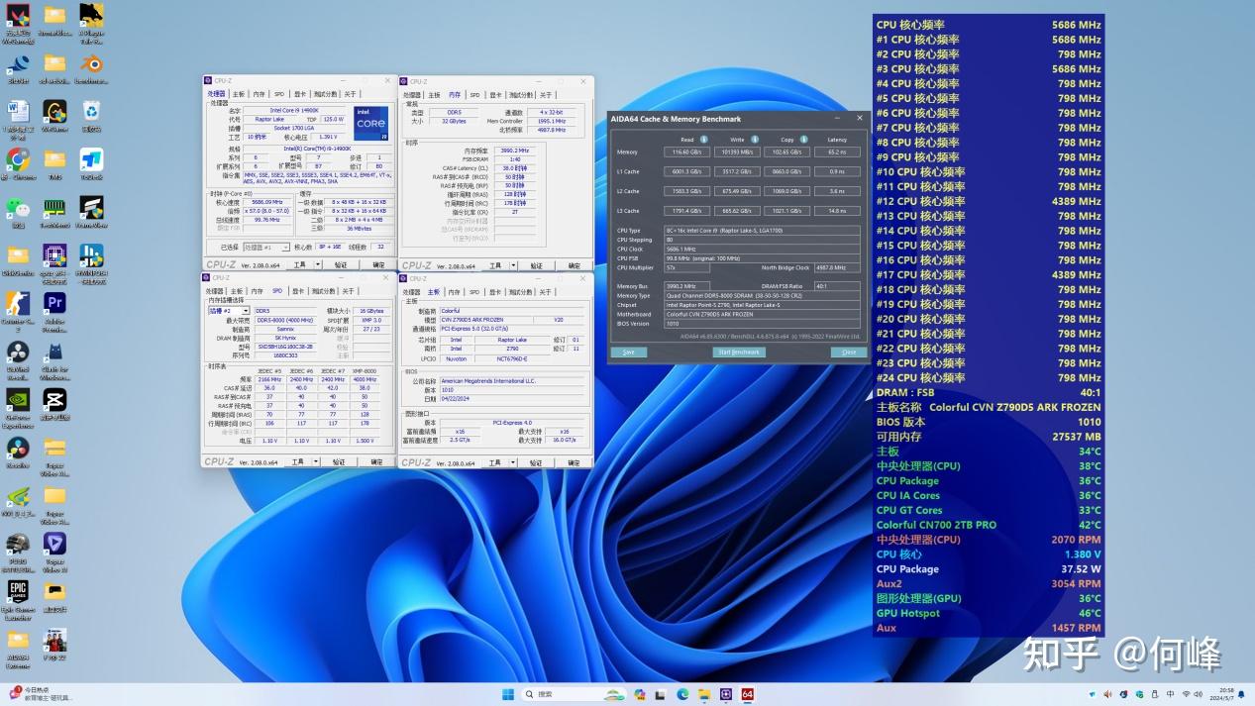This screenshot has width=1255, height=706.
Task: Switch to 内存 tab in mainboard CPU-Z window
Action: (x=454, y=292)
